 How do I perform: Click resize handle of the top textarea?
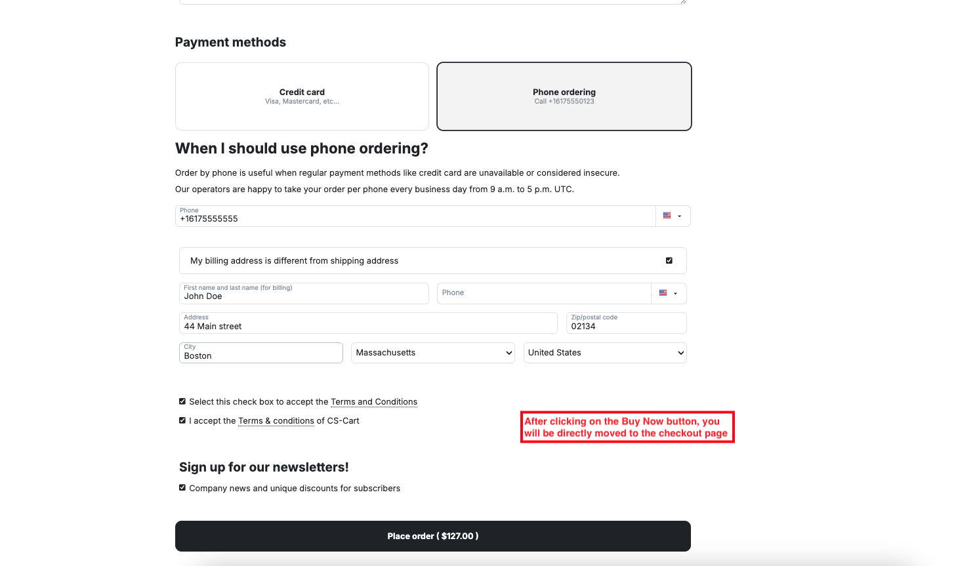tap(683, 2)
